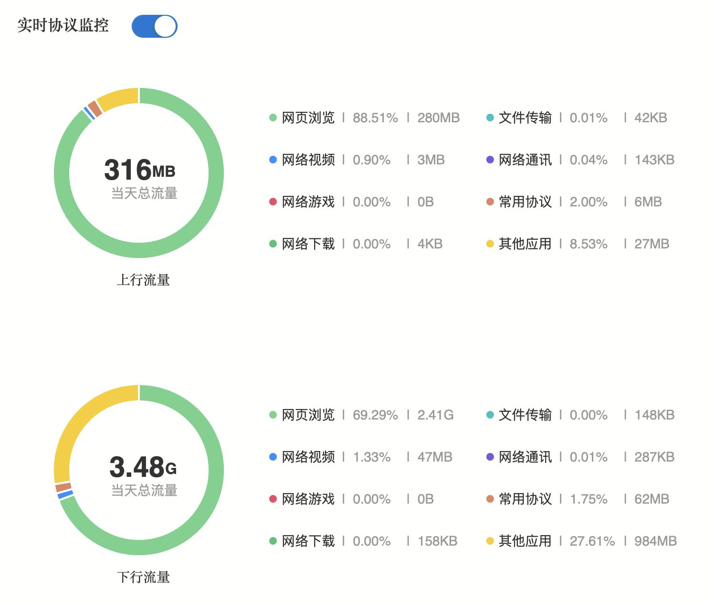Click the yellow 其他应用 dot in download legend

(490, 541)
